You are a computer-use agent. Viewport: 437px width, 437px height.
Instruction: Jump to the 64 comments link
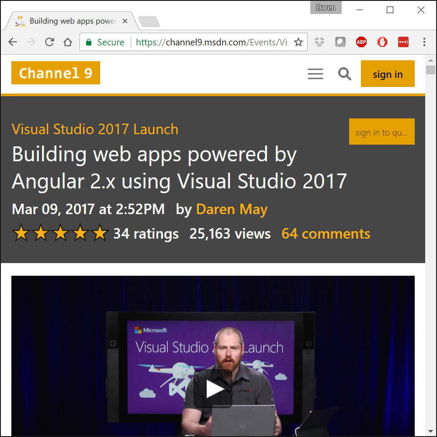pos(326,233)
